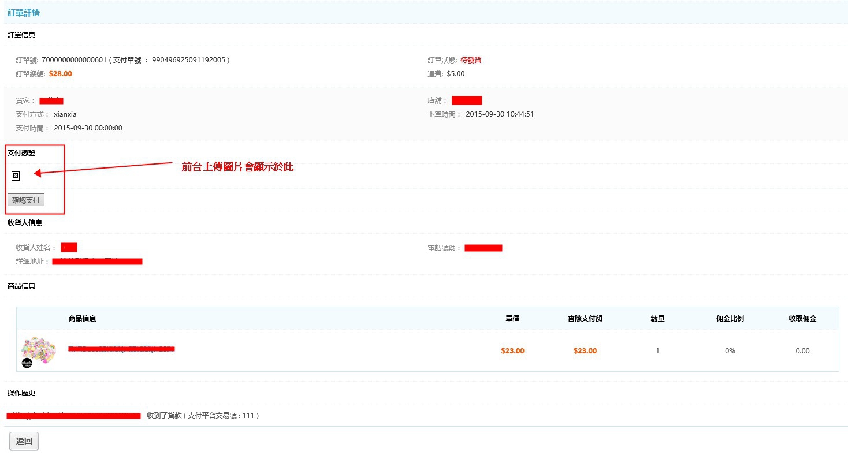Click the order total $28.00 amount
The height and width of the screenshot is (459, 848).
(61, 74)
